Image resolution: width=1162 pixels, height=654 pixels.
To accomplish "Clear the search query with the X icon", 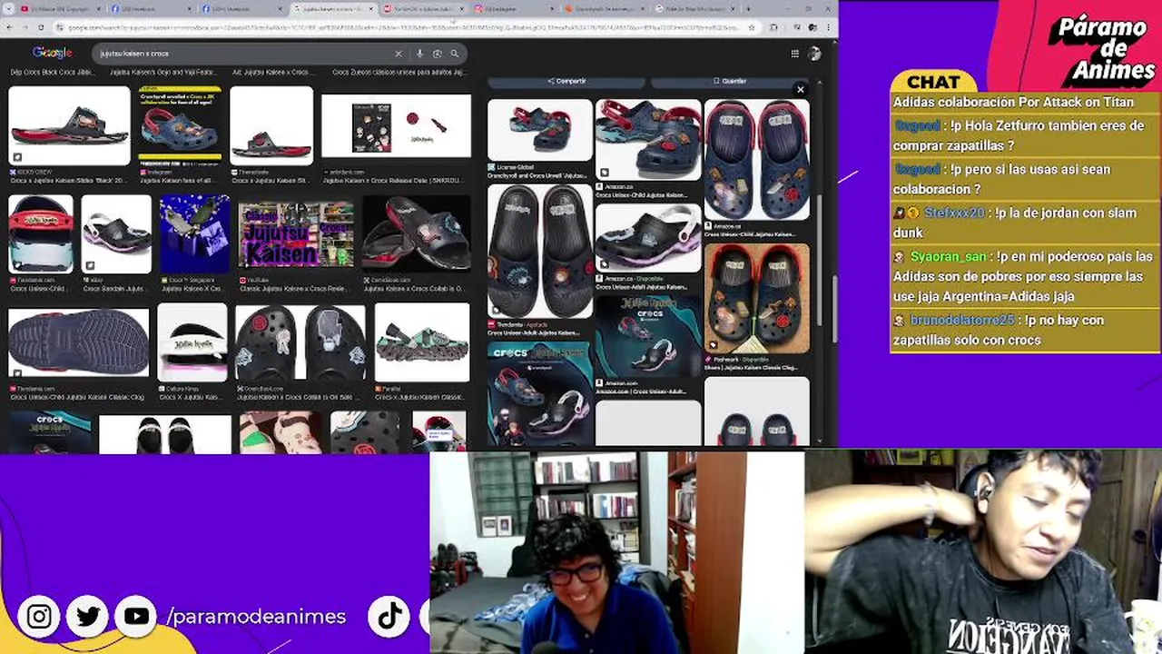I will click(398, 54).
